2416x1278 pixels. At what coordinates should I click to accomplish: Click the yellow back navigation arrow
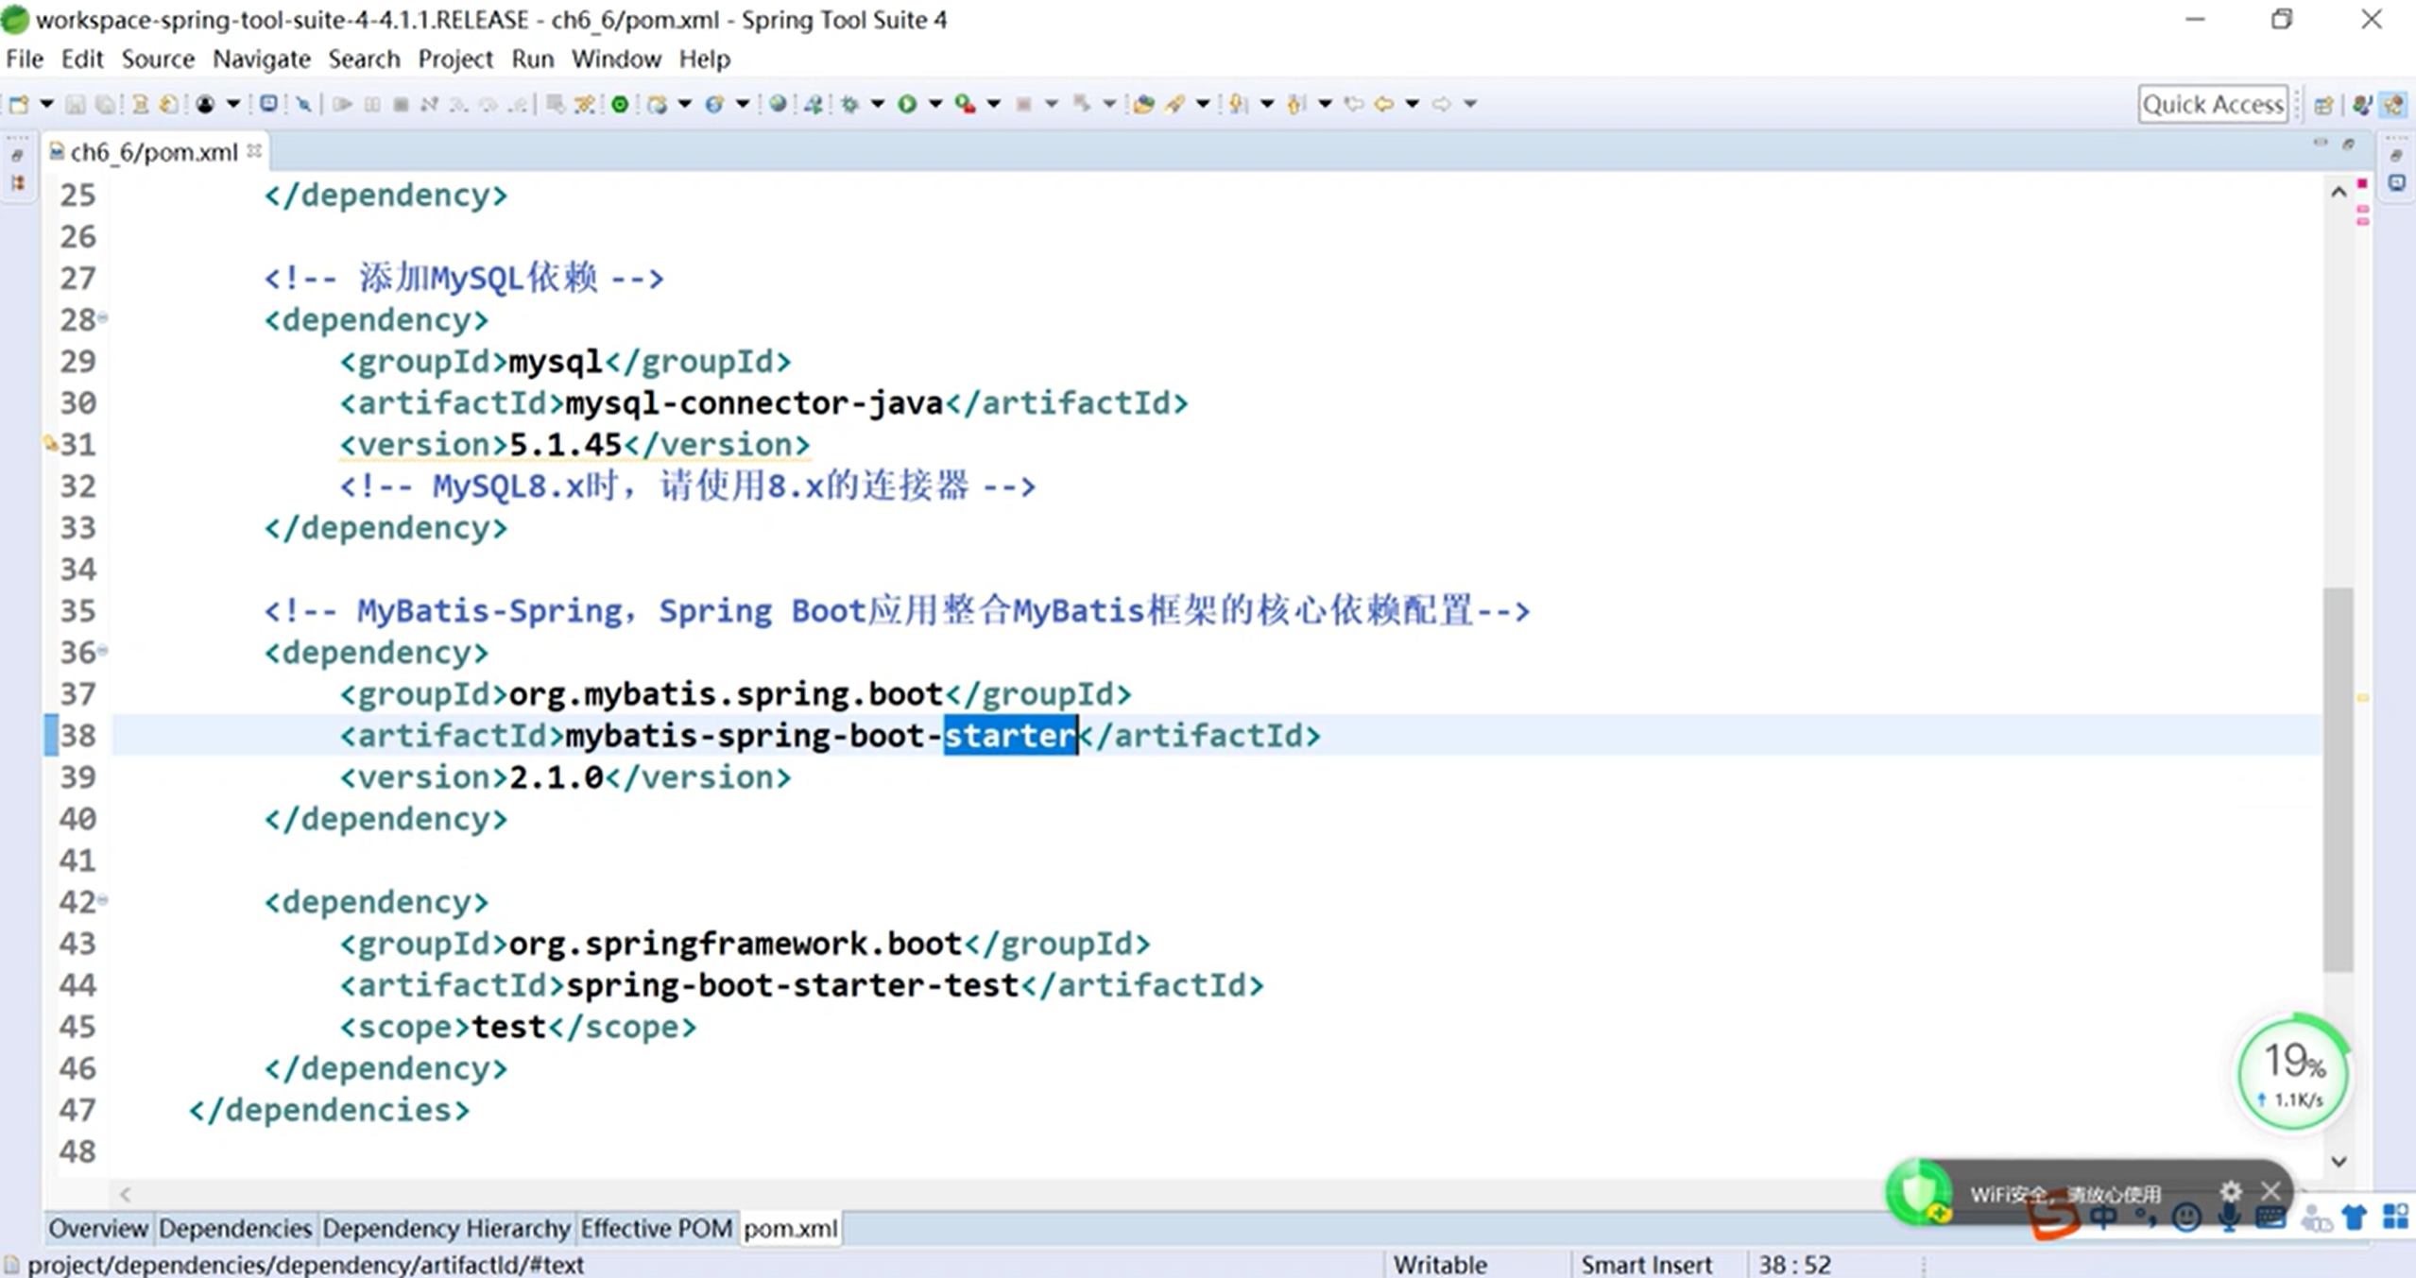pos(1384,104)
